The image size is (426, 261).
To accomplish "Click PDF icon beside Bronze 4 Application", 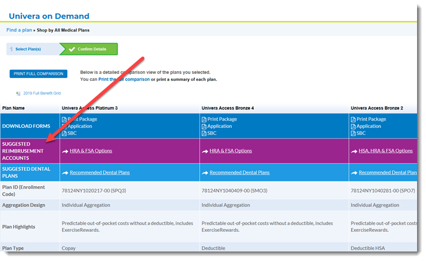I will click(x=204, y=126).
